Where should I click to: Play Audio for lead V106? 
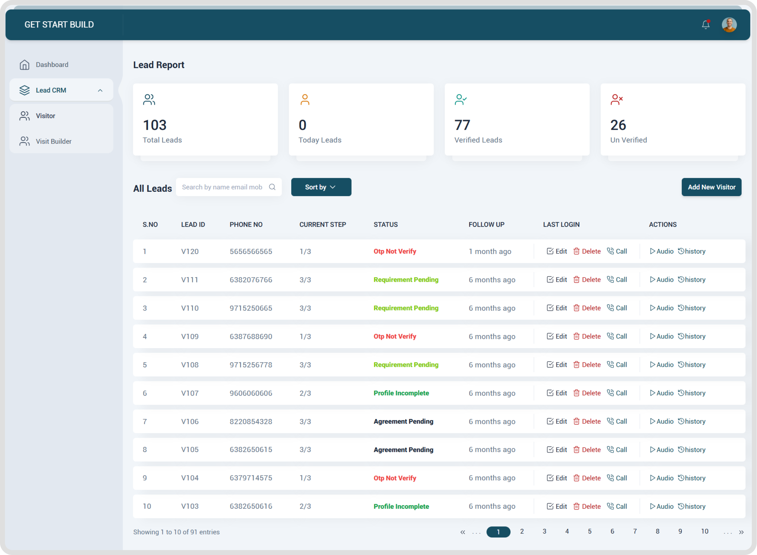662,421
